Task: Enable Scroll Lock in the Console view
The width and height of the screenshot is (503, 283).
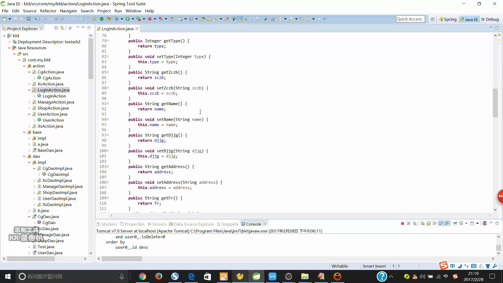Action: pos(429,223)
